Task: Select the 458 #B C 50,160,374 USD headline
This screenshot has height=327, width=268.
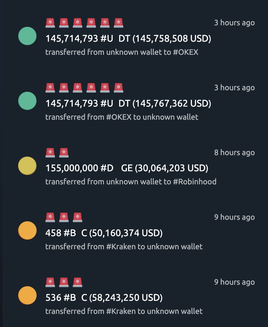Action: click(104, 233)
